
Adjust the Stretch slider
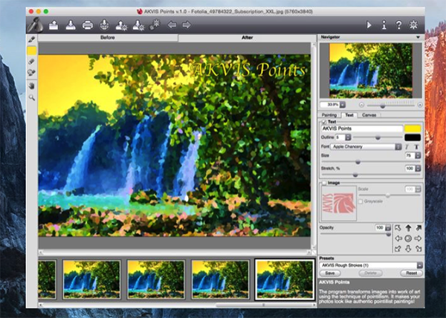pos(355,175)
